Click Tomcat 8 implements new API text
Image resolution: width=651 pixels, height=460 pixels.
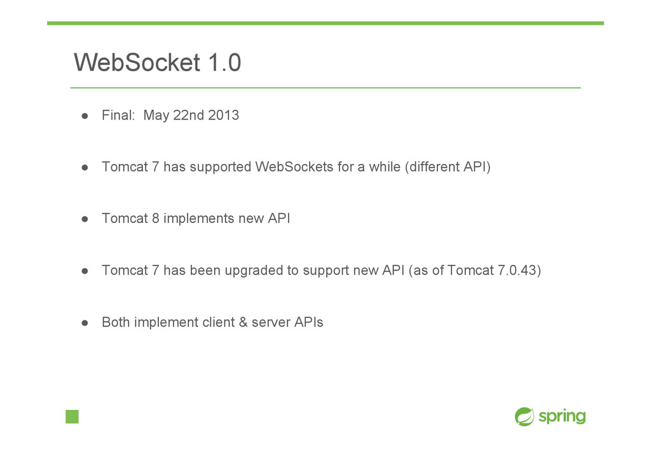(196, 218)
